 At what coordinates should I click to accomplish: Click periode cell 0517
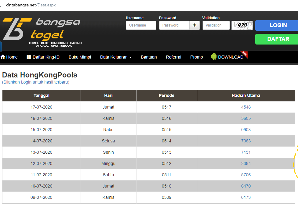[x=166, y=107]
